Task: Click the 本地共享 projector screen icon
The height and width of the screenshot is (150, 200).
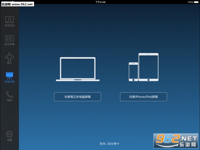Action: 9,75
